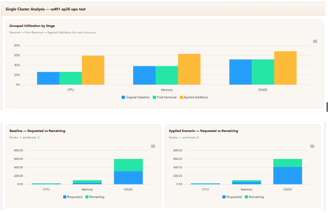This screenshot has width=328, height=213.
Task: Toggle the Applied Additions legend series
Action: [x=194, y=97]
